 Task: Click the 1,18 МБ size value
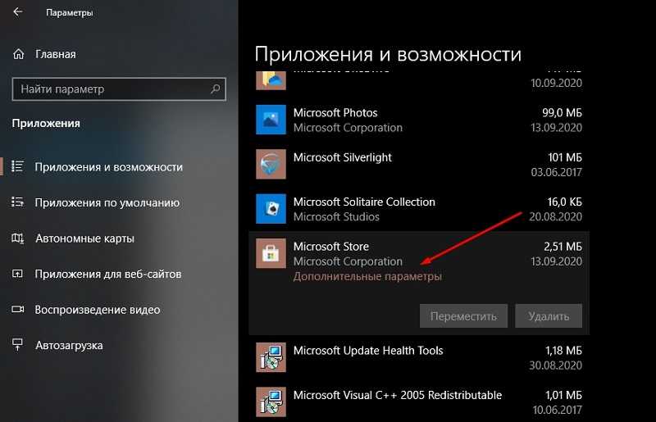563,351
